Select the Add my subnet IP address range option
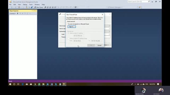This screenshot has height=95, width=170. coord(69,39)
